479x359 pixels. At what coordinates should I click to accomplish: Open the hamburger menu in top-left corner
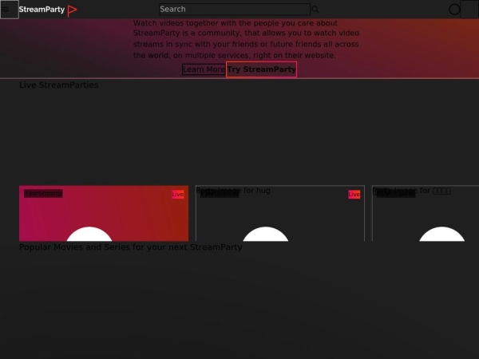[10, 10]
